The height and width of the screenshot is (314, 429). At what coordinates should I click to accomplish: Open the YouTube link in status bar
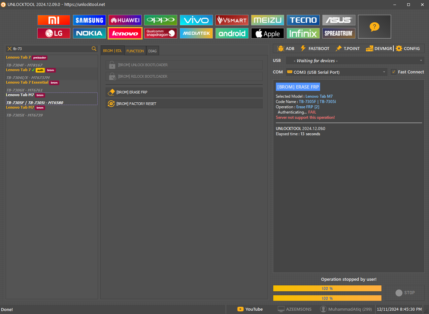tap(250, 309)
